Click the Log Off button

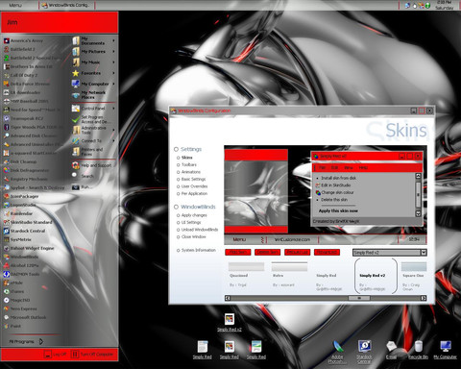tap(56, 354)
